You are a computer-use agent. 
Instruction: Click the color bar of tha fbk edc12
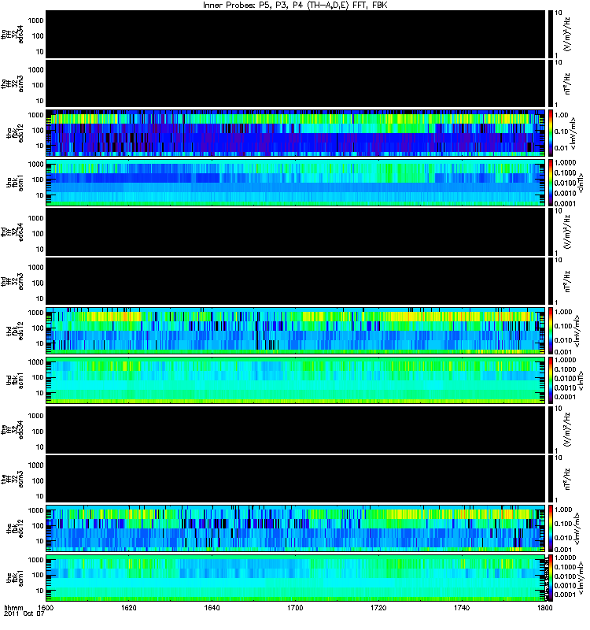[551, 133]
